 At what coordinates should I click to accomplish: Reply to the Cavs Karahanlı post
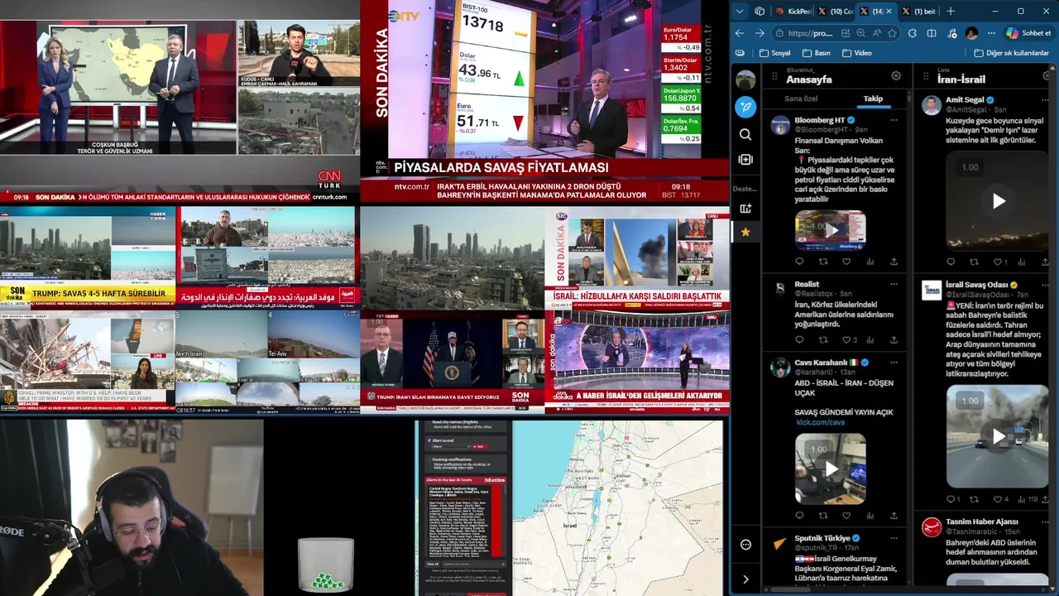(x=799, y=515)
